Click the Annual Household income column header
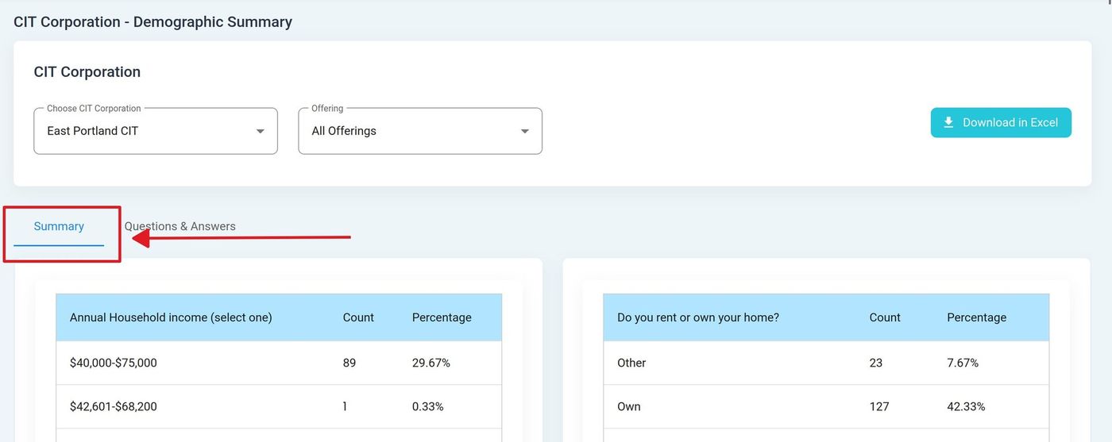1112x442 pixels. click(x=171, y=317)
